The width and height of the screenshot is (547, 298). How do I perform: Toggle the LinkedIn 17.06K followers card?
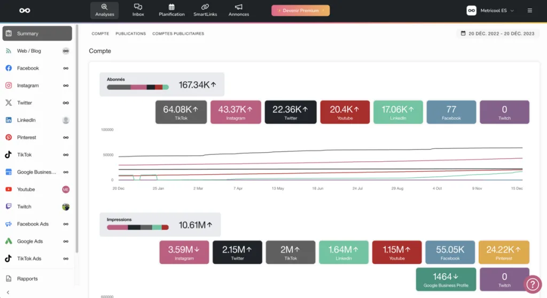pyautogui.click(x=398, y=112)
